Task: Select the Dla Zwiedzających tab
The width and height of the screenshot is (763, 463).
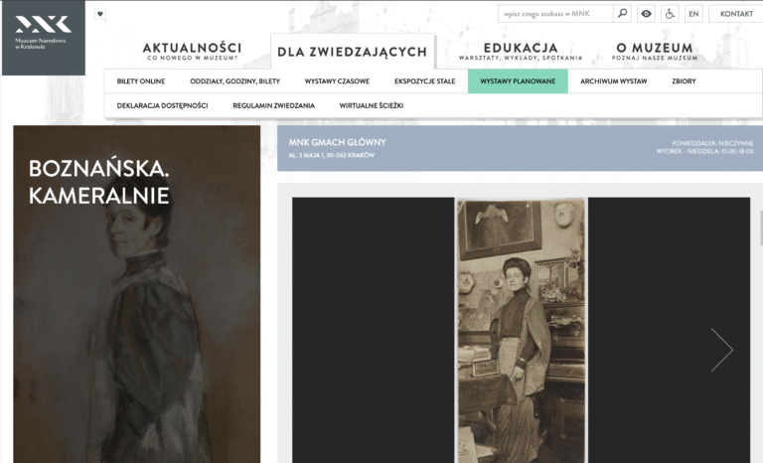Action: click(x=353, y=51)
